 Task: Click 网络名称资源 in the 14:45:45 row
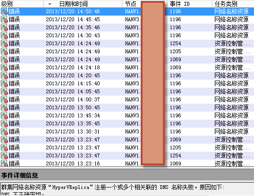231,19
